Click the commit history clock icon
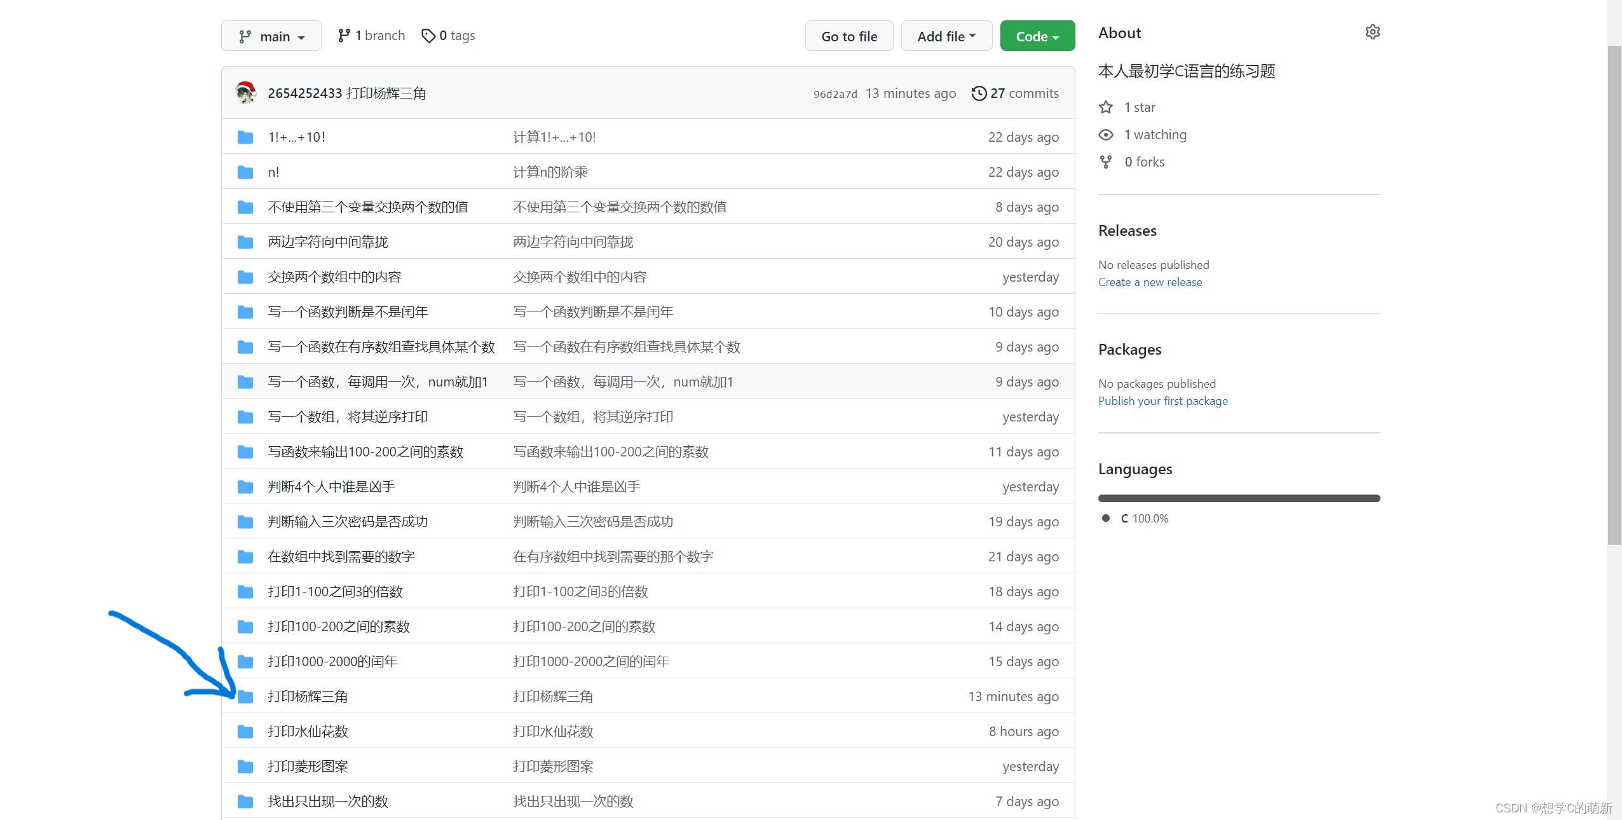Screen dimensions: 1622x820 [979, 93]
